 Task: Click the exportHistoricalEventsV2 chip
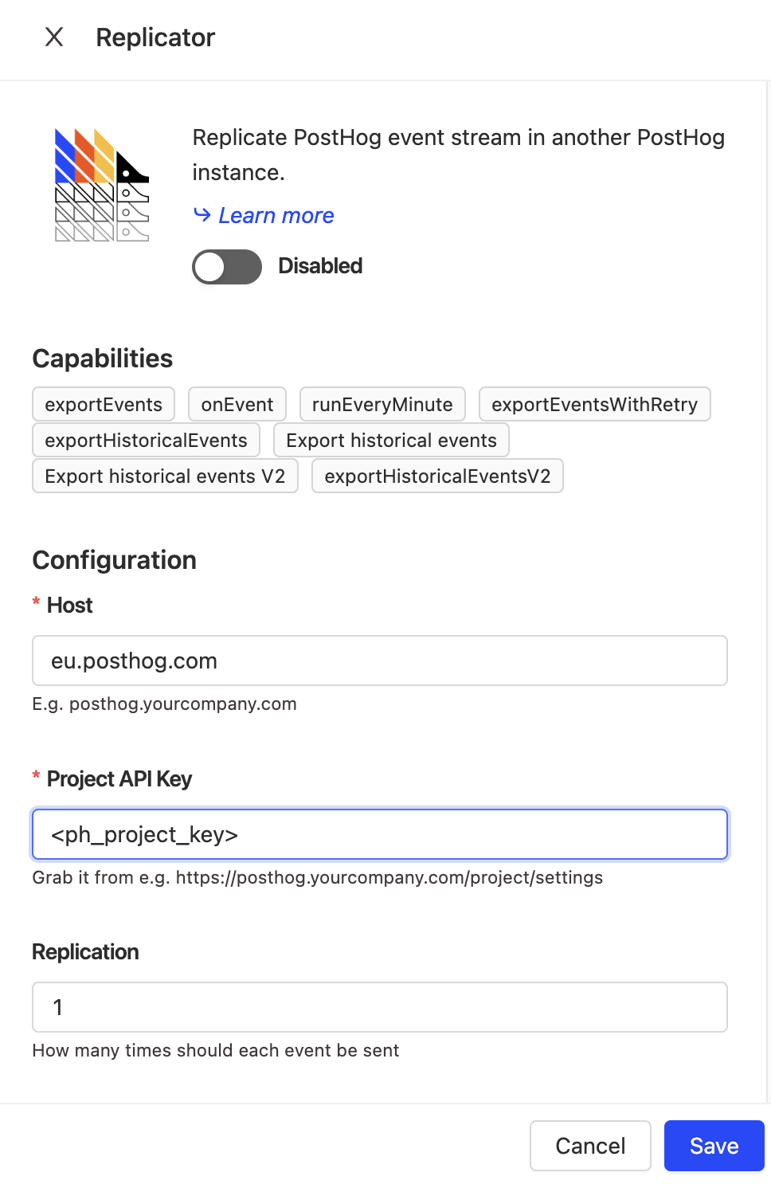point(437,476)
